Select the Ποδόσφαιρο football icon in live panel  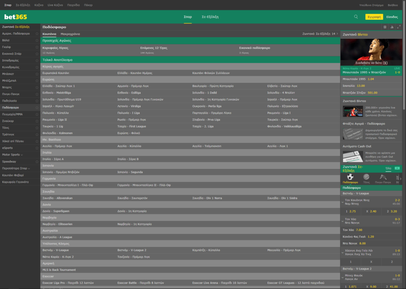click(350, 177)
